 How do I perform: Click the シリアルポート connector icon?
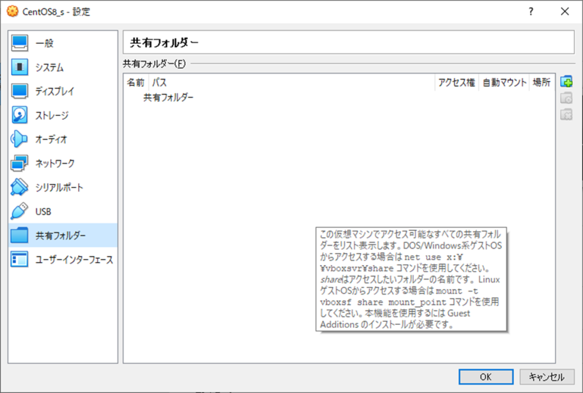click(19, 187)
